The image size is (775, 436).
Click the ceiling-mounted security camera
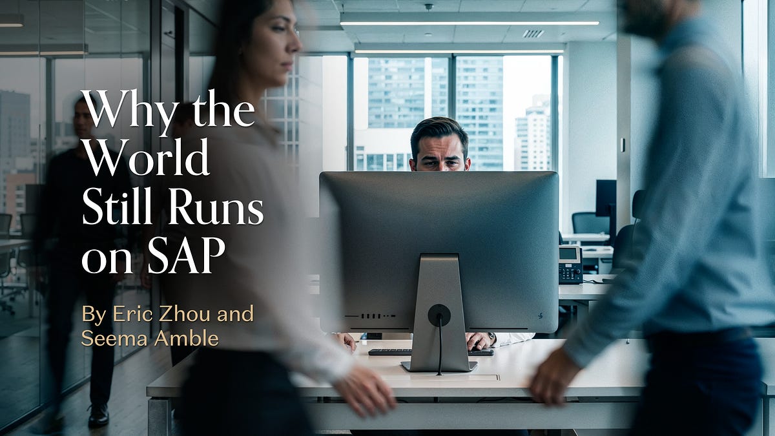428,6
